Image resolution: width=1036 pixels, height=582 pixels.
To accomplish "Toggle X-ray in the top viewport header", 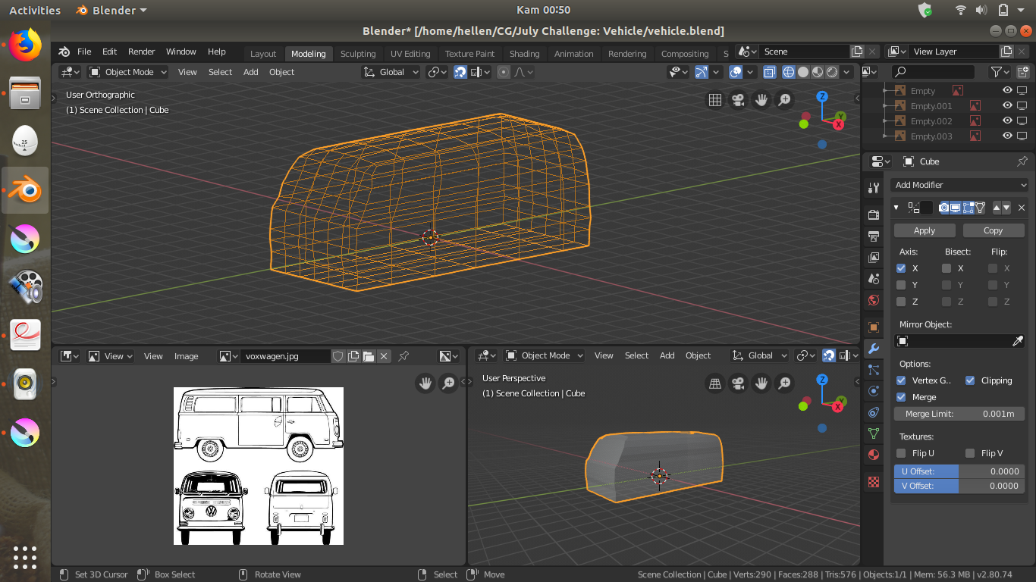I will click(x=770, y=72).
